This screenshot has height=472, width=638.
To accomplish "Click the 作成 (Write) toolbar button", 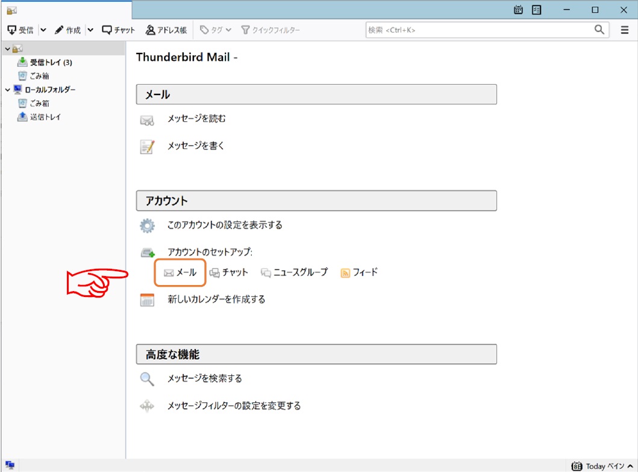I will click(x=67, y=30).
